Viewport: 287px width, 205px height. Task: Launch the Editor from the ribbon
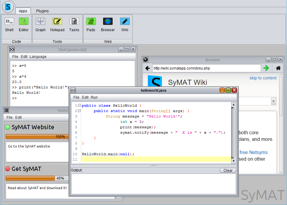24,22
